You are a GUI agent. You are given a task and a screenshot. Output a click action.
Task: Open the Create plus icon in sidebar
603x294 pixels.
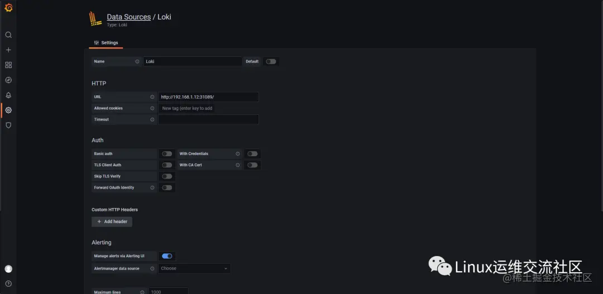pos(8,50)
